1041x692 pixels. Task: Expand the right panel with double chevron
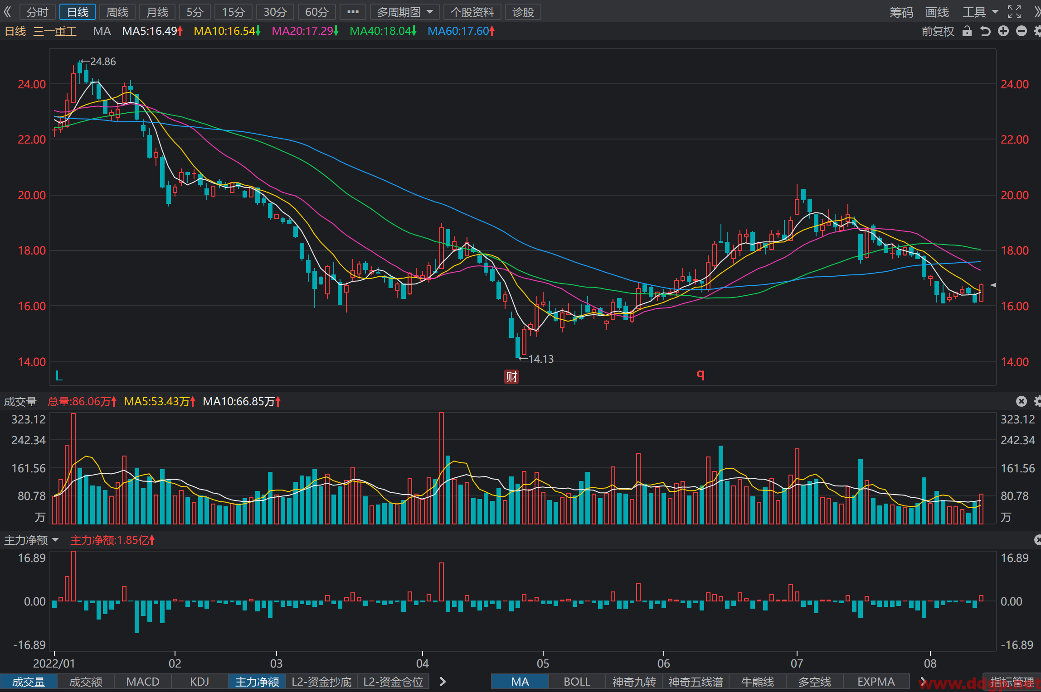click(x=1037, y=12)
